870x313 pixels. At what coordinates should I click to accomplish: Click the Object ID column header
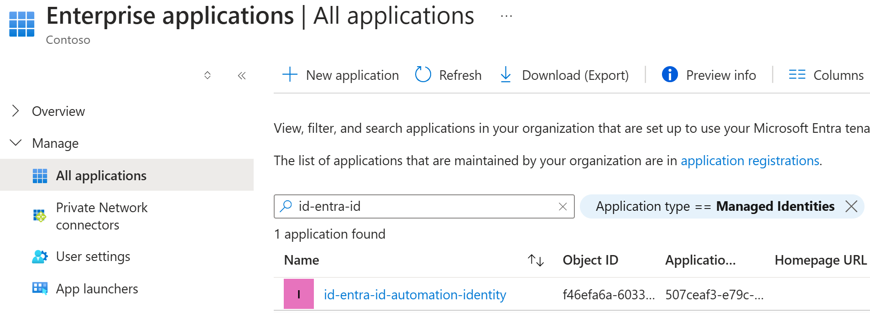click(x=590, y=260)
